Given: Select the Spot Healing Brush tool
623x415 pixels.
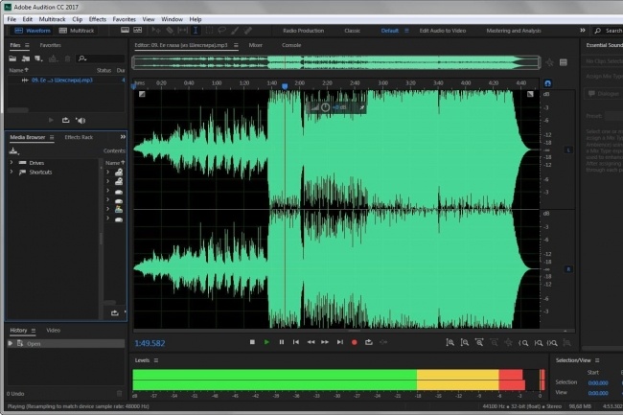Looking at the screenshot, I should 248,31.
